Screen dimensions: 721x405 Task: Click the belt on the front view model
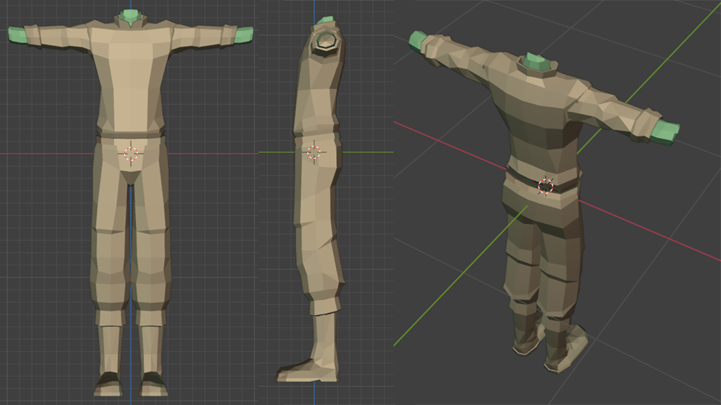point(131,134)
